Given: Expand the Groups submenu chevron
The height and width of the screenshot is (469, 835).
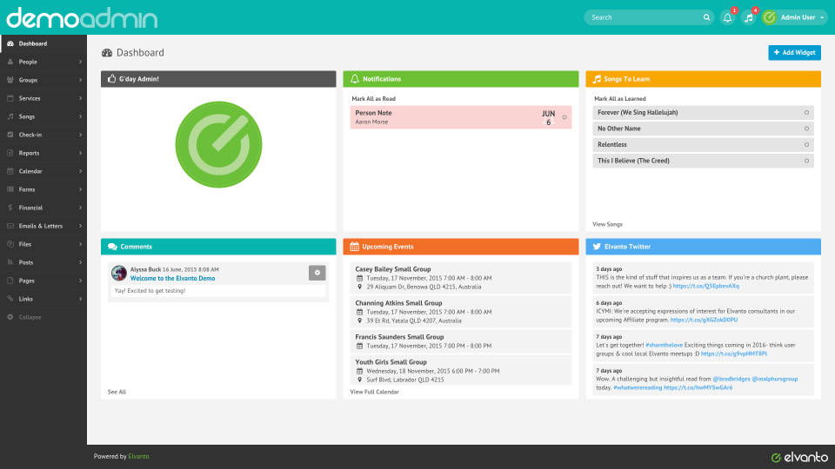Looking at the screenshot, I should pyautogui.click(x=80, y=80).
